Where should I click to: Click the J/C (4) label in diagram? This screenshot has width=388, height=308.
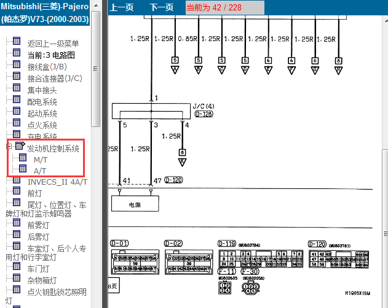click(x=204, y=106)
